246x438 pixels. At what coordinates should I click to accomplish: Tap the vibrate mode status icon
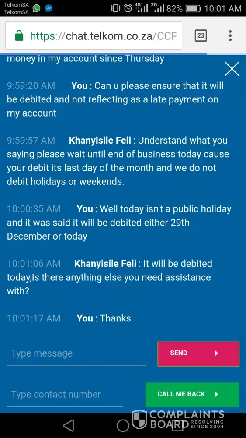click(x=116, y=8)
